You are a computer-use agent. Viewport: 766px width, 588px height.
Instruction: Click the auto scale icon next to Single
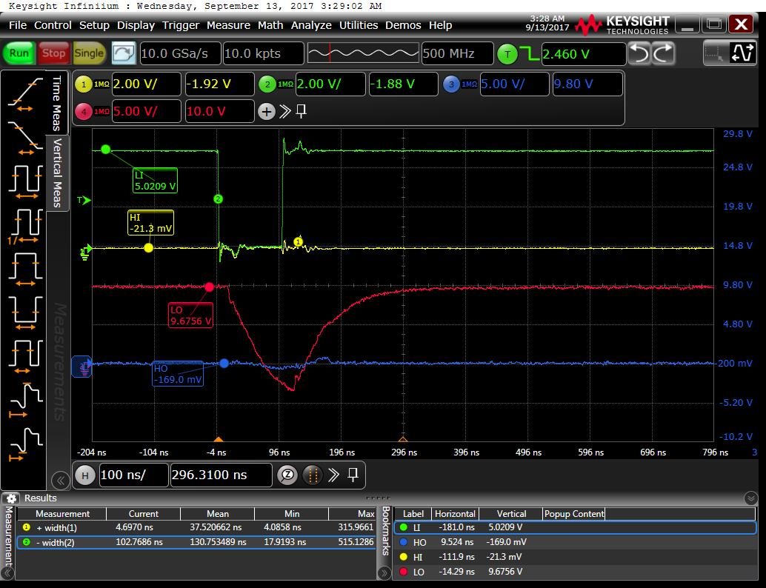tap(124, 53)
